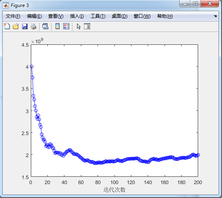Image resolution: width=222 pixels, height=198 pixels.
Task: Insert a legend using toolbar icon
Action: click(66, 26)
